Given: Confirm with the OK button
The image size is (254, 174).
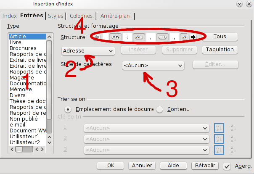Looking at the screenshot, I should click(x=111, y=166).
